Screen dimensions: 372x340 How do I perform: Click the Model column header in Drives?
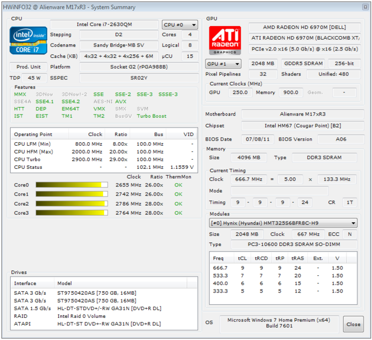tap(121, 283)
